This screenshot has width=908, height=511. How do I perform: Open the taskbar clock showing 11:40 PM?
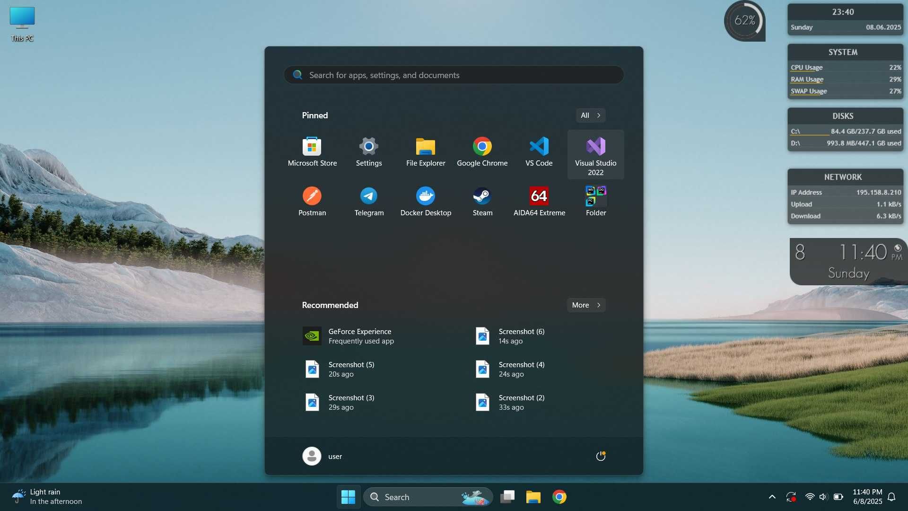[x=867, y=497]
